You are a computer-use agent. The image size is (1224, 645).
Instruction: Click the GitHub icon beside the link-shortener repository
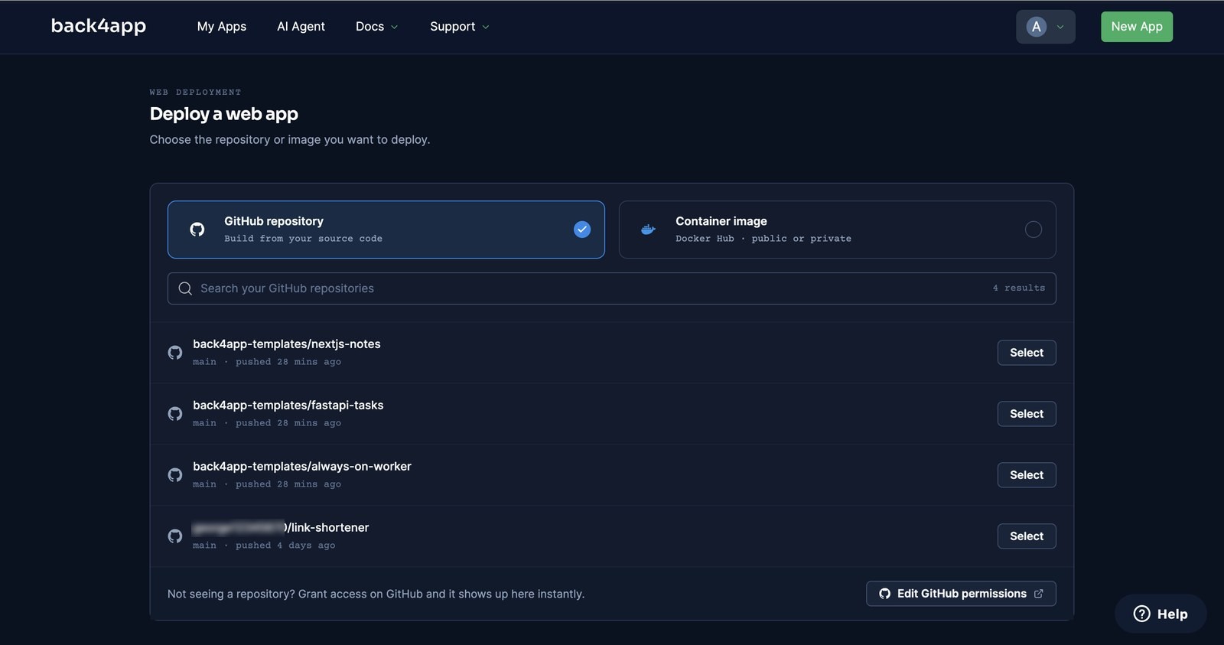point(175,536)
